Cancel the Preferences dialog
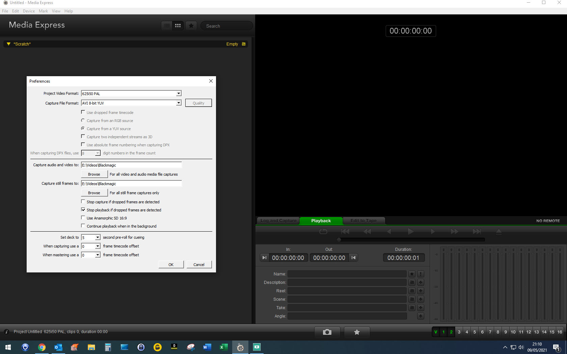The height and width of the screenshot is (354, 567). click(x=199, y=264)
